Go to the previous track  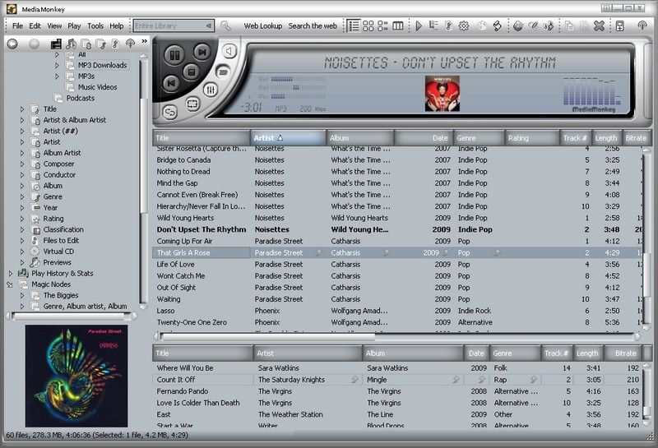[x=171, y=83]
